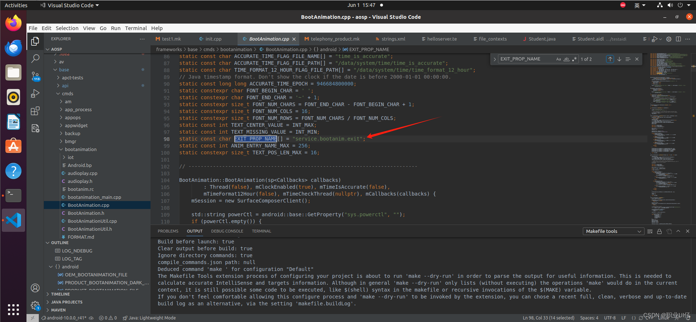Select BootAnimation.h in the file tree
This screenshot has width=696, height=322.
(97, 213)
